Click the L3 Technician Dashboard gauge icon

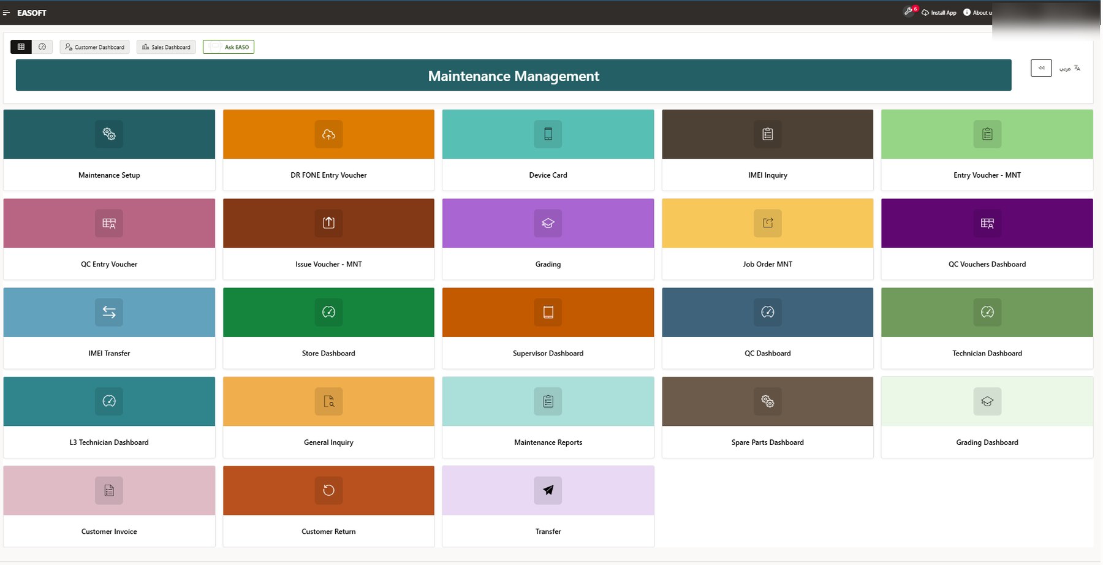pos(109,401)
